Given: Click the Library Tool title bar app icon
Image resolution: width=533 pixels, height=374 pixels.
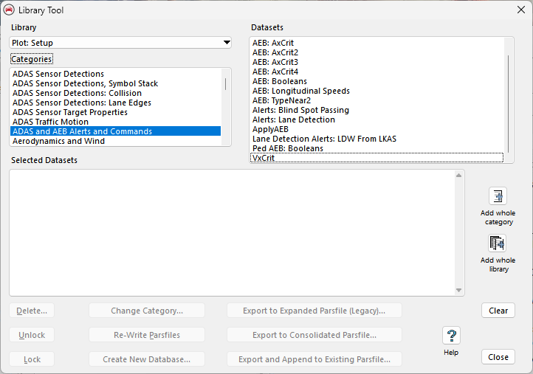Looking at the screenshot, I should (10, 10).
